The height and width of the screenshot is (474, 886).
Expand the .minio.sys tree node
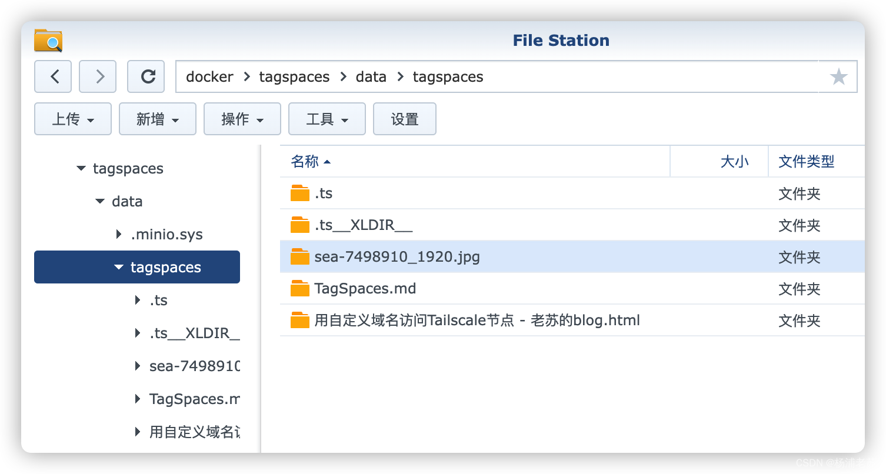(119, 235)
